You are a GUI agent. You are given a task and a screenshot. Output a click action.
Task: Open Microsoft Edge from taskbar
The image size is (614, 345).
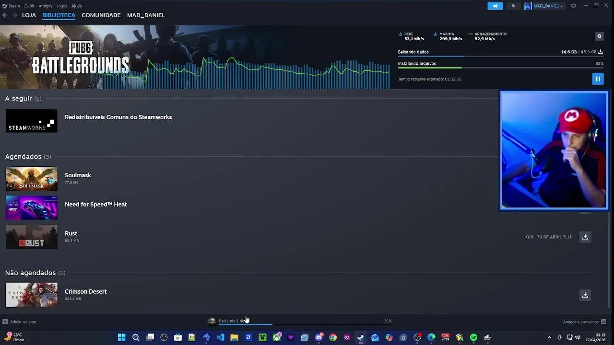[x=431, y=337]
